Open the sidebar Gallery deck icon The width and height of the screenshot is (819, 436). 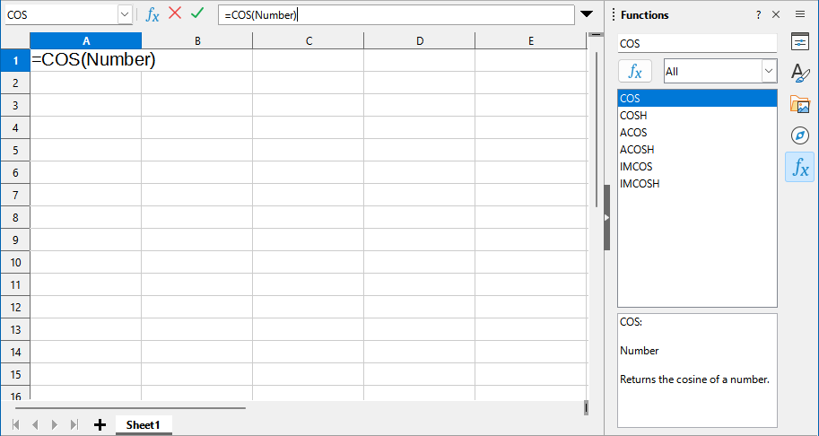pos(799,104)
